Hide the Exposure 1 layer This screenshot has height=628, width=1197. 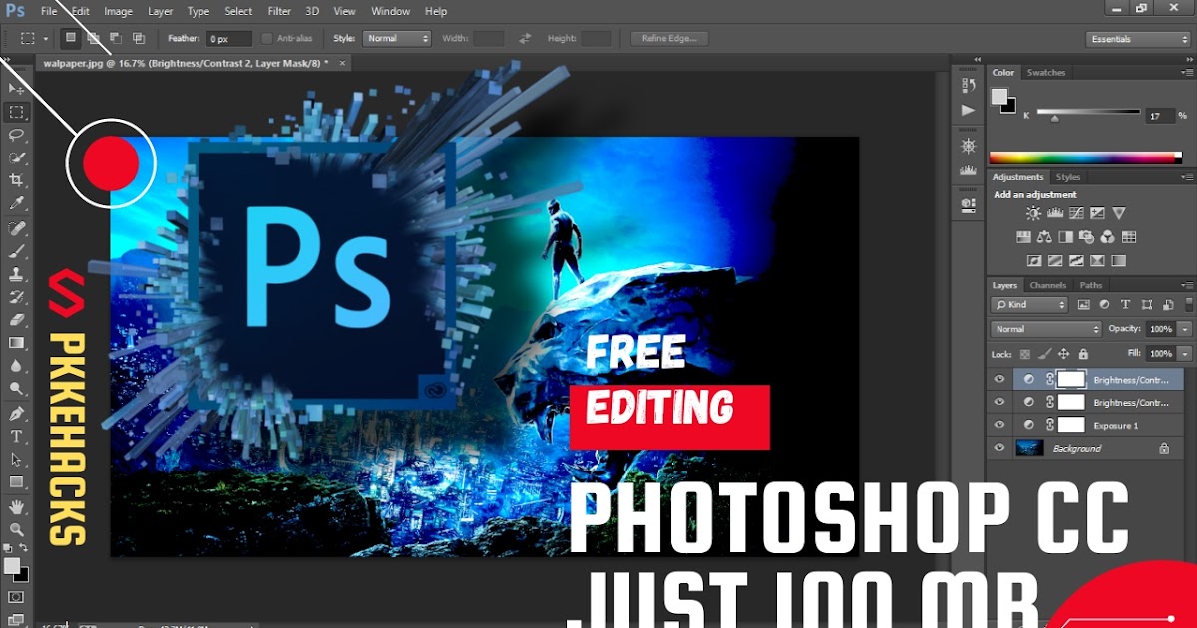pos(999,425)
